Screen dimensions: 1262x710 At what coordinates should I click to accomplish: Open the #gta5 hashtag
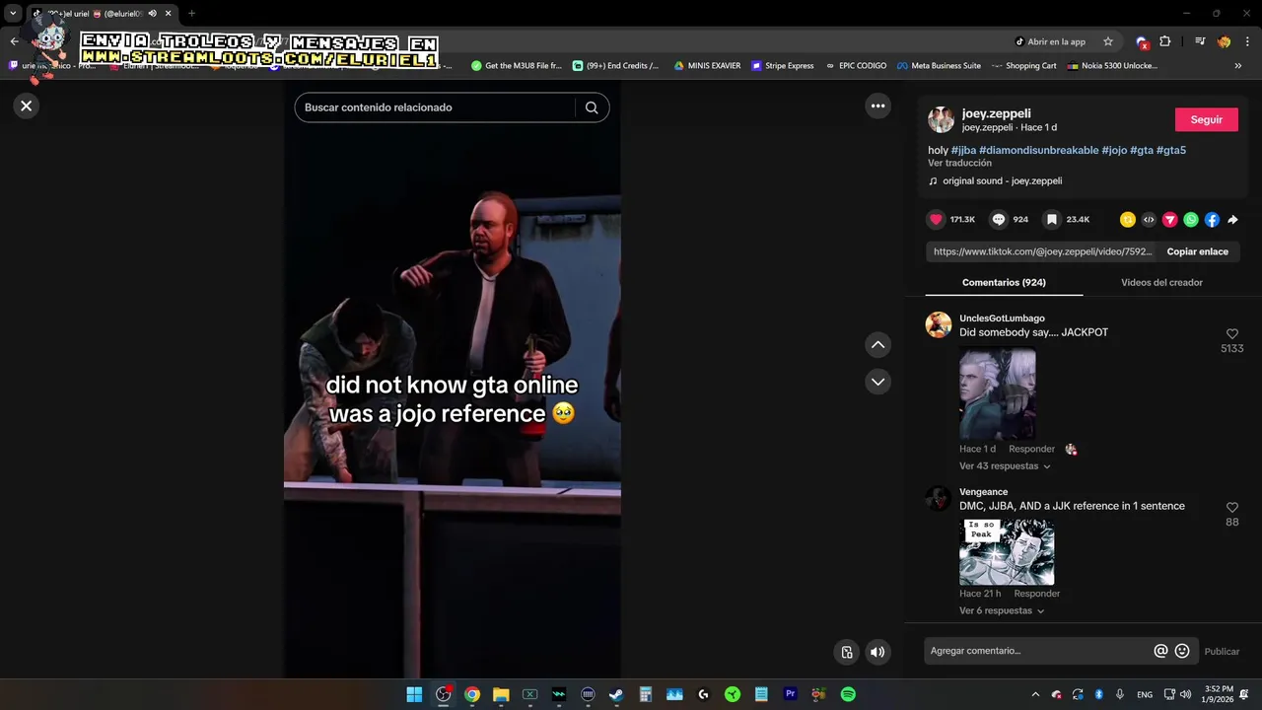1171,150
